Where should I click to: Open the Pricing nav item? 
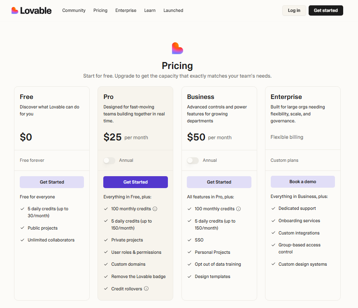click(x=100, y=11)
